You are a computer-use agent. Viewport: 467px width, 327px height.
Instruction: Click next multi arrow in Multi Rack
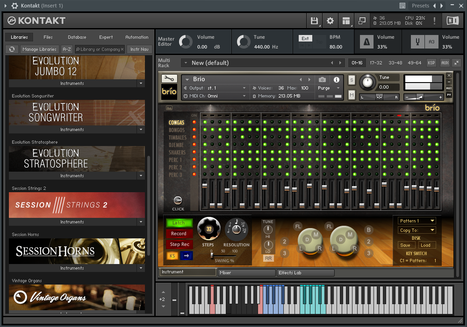[x=340, y=63]
